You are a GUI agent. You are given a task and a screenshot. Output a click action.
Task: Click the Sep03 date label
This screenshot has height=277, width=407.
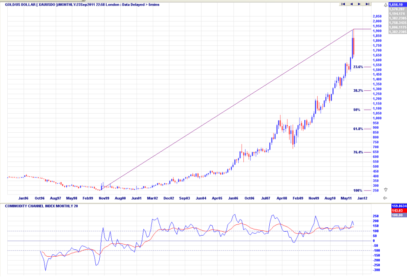185,198
